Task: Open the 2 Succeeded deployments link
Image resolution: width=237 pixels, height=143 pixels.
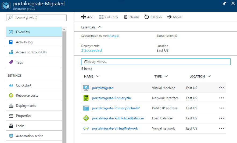Action: (91, 50)
